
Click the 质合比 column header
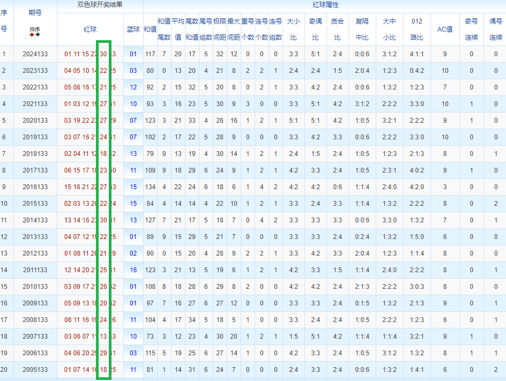coord(337,29)
